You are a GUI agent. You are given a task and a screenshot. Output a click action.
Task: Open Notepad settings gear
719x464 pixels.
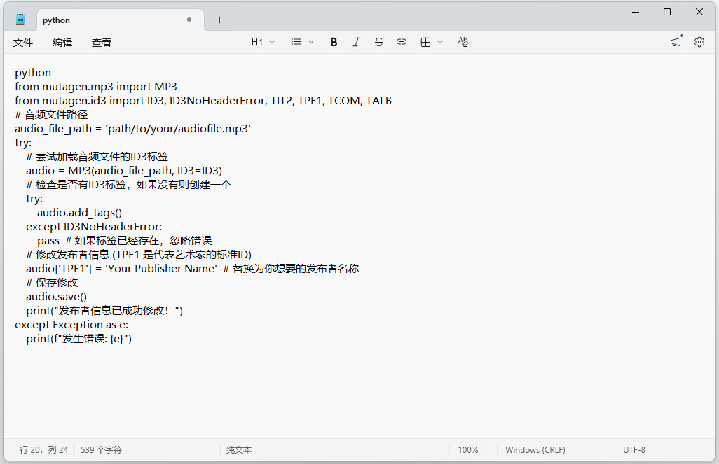(x=699, y=42)
